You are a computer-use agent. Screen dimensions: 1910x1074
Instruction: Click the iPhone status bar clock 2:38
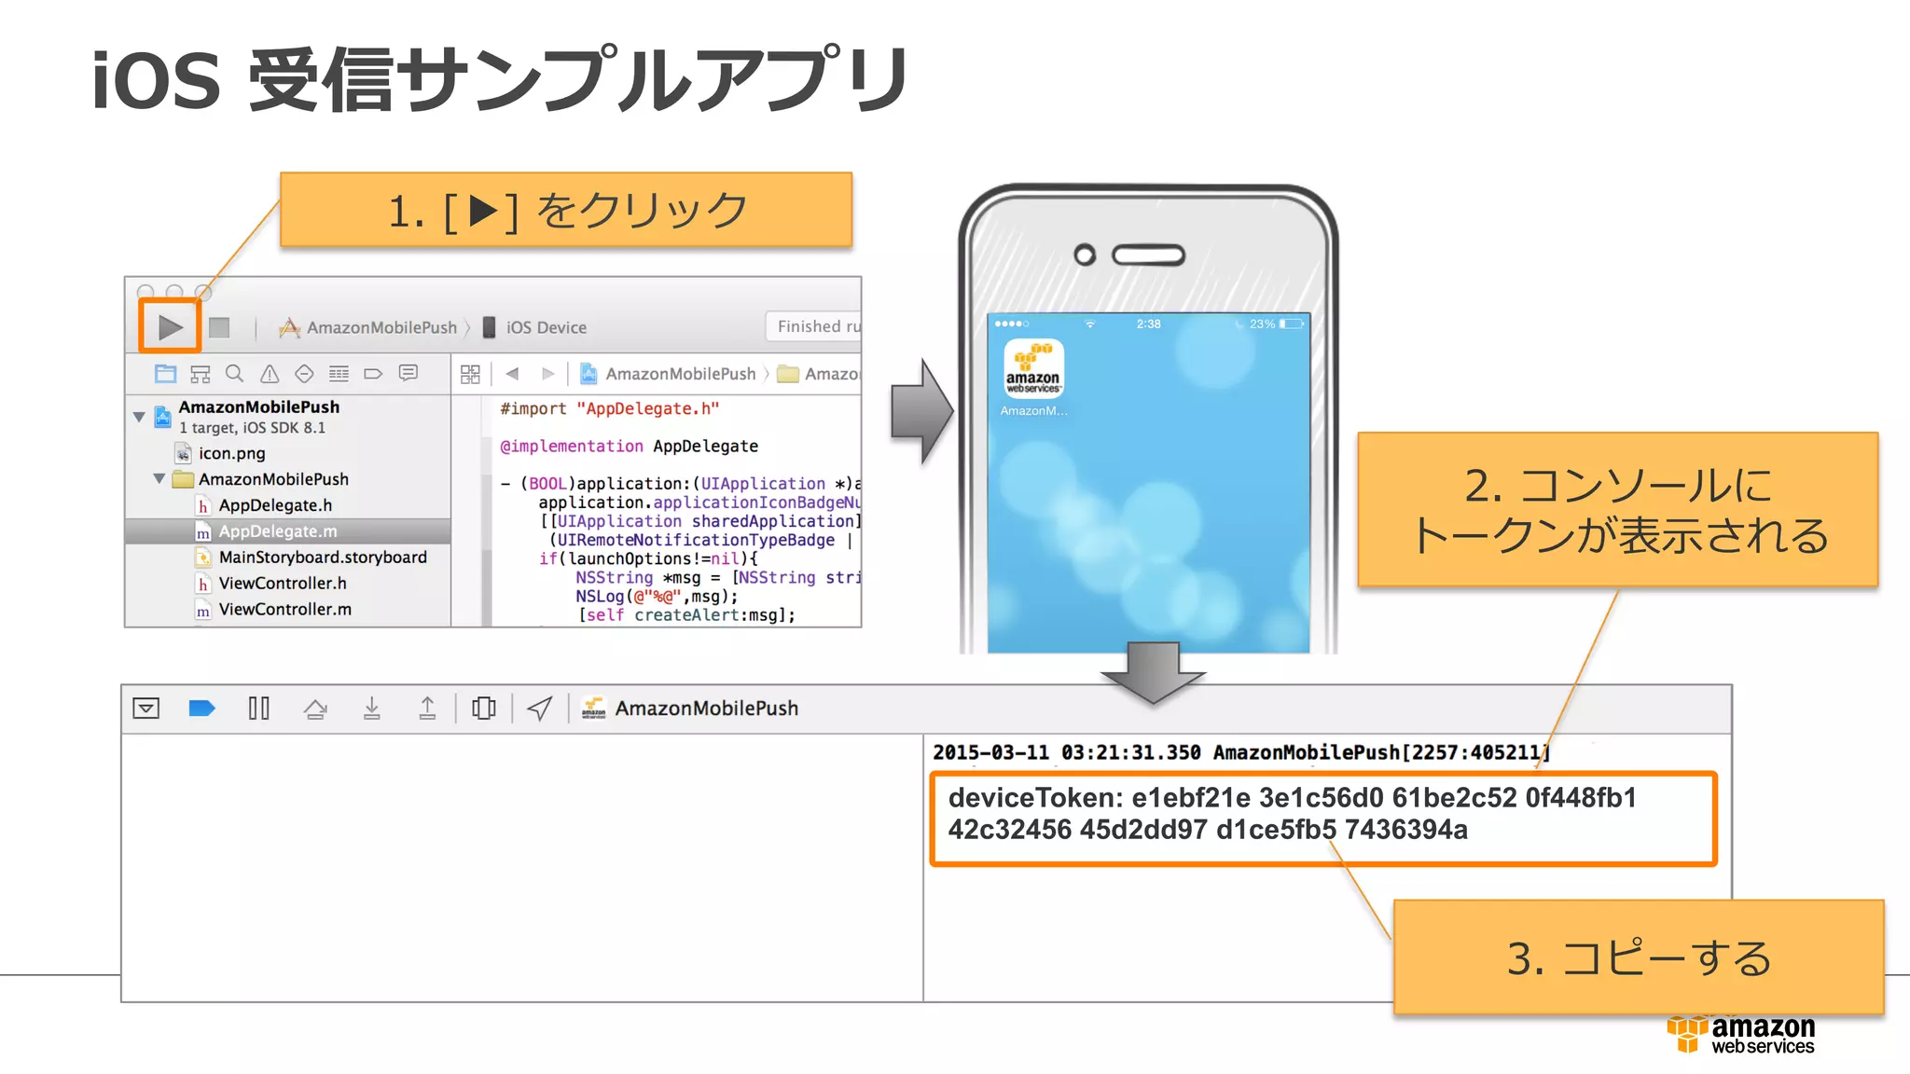[1149, 324]
